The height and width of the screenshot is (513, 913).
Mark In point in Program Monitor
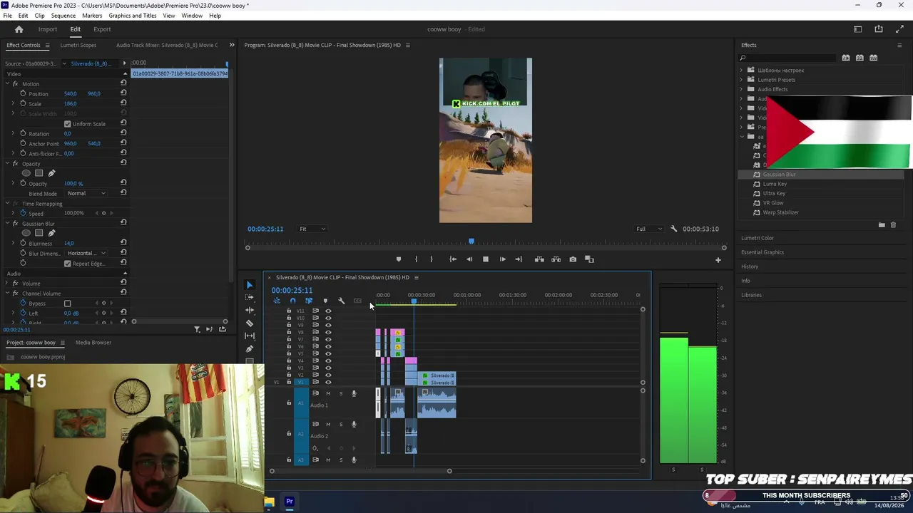[x=416, y=259]
